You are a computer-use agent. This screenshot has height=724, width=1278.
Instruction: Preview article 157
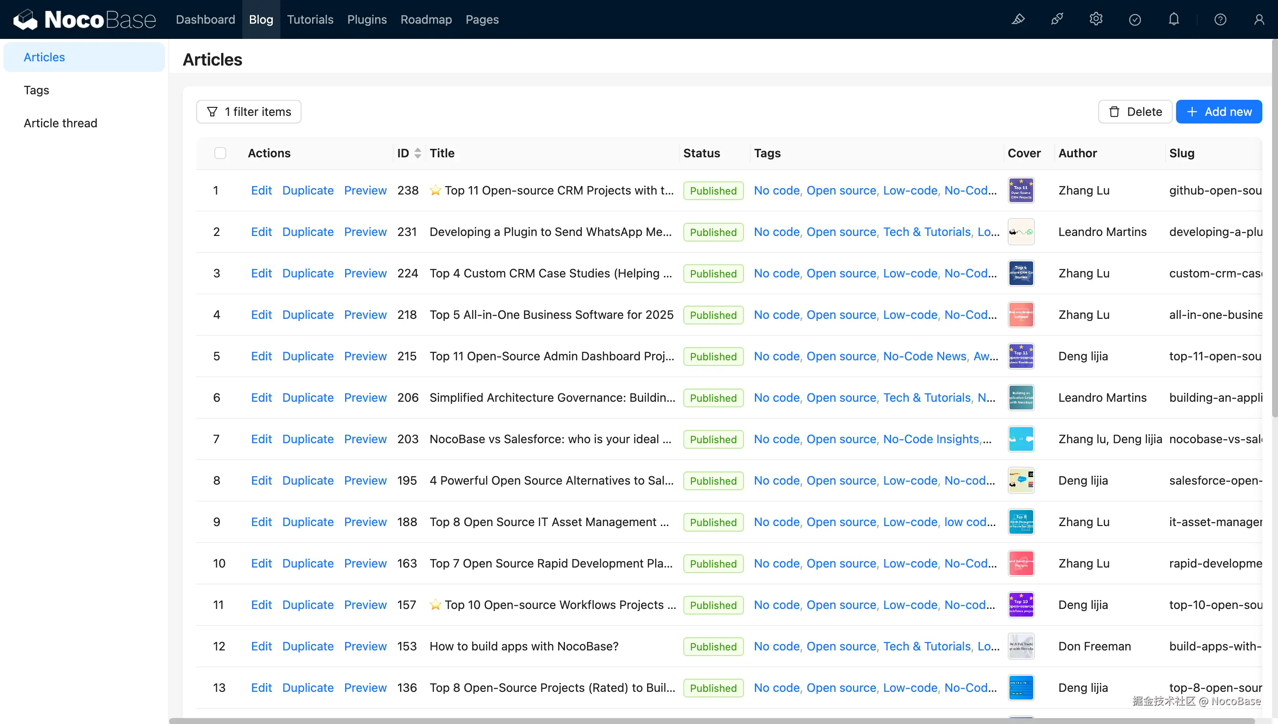pos(365,605)
